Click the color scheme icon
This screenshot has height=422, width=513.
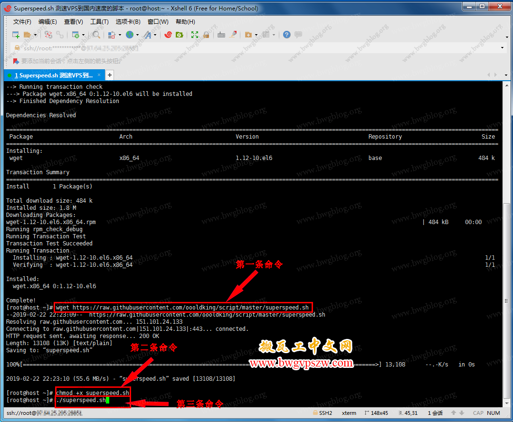(x=112, y=35)
